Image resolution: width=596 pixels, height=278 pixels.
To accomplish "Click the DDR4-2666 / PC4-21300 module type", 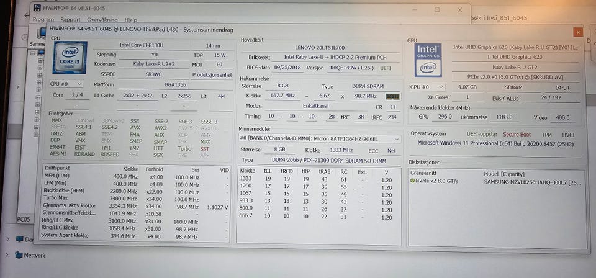I will [x=328, y=160].
